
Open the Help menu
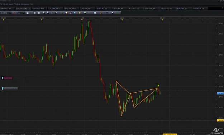point(32,4)
